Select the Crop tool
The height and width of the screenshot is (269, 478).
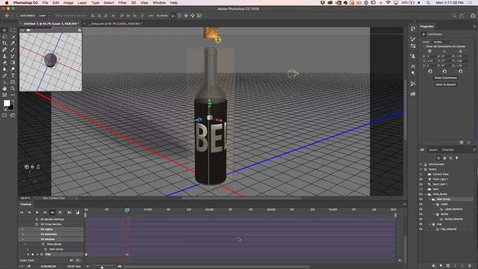click(x=4, y=43)
